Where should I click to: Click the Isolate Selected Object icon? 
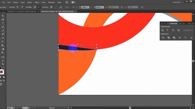pyautogui.click(x=142, y=7)
